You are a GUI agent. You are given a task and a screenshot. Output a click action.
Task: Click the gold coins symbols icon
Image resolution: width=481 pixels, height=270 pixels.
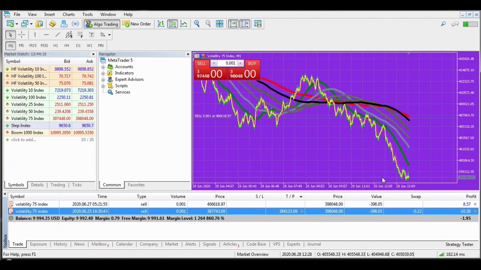39,24
